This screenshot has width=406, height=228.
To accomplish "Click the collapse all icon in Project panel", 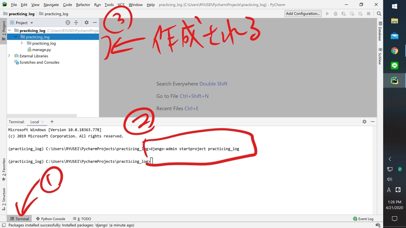I will click(x=76, y=23).
